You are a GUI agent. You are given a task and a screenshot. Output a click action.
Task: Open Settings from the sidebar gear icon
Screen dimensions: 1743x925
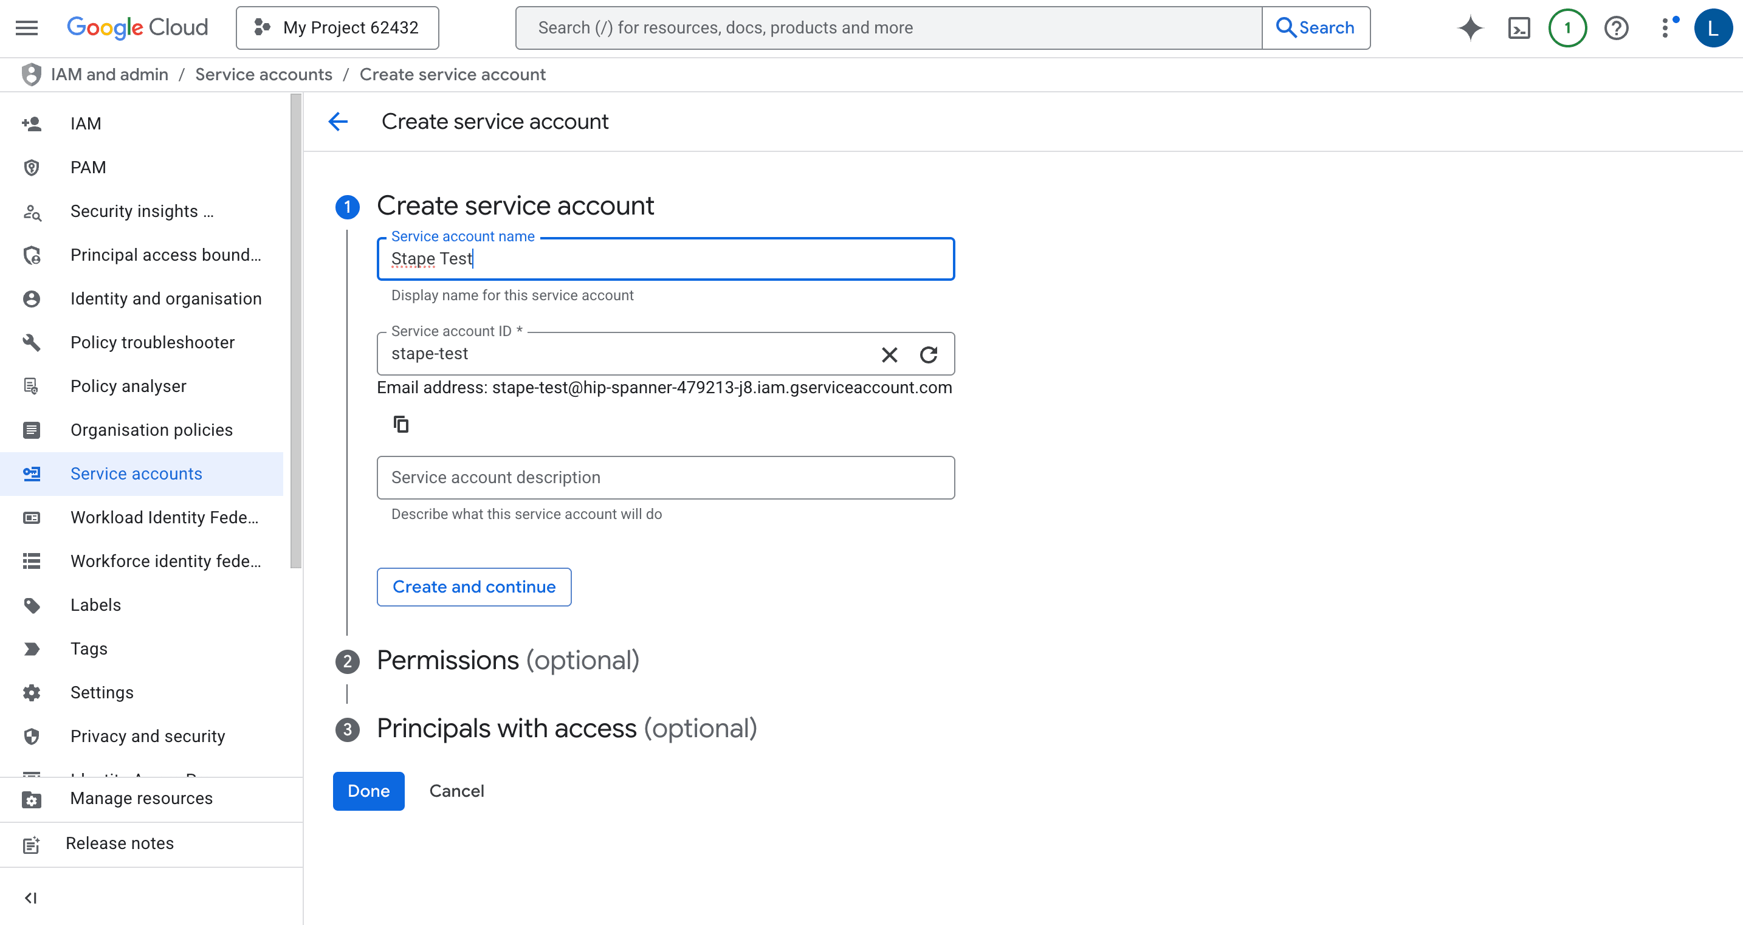coord(31,692)
